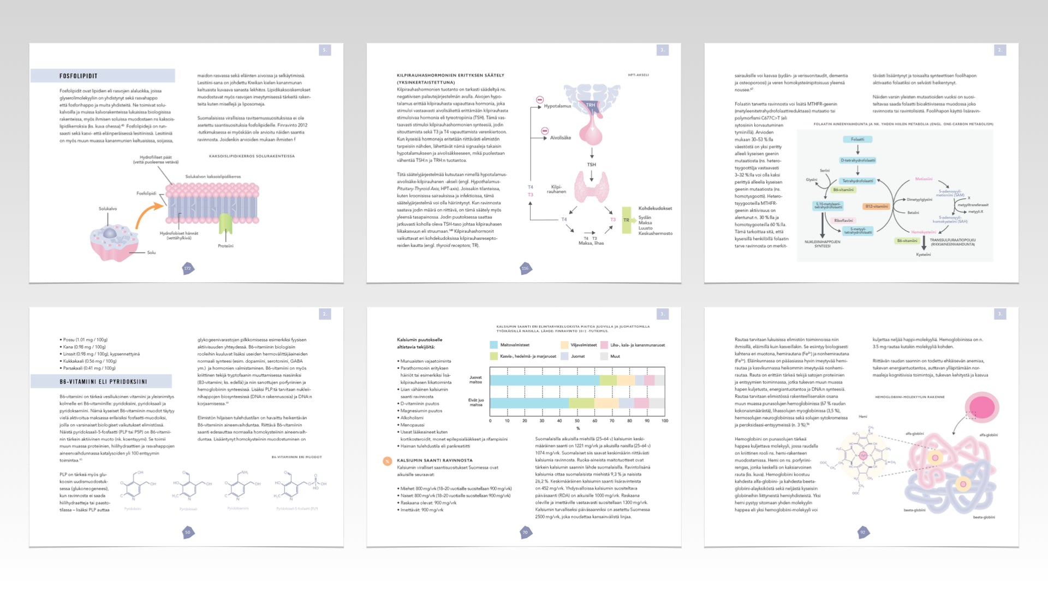Click the Folaatti box in the metabolism diagram
Image resolution: width=1048 pixels, height=590 pixels.
click(x=858, y=139)
